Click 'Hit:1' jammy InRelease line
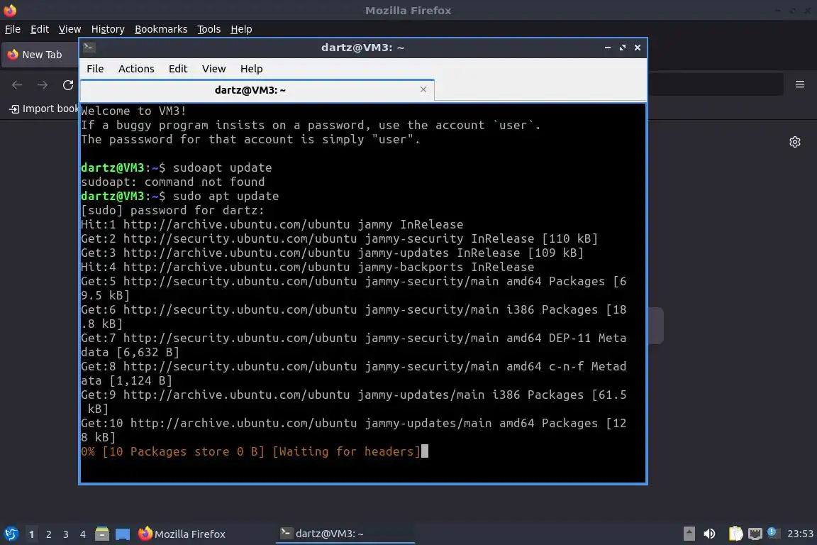The image size is (817, 545). 272,224
